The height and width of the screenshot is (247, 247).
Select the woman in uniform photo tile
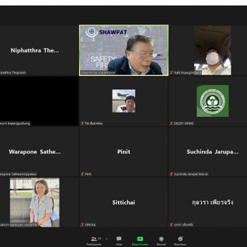(35, 203)
